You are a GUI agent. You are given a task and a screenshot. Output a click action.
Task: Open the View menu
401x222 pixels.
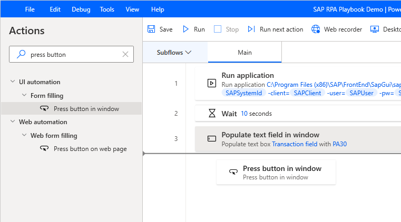click(x=132, y=9)
